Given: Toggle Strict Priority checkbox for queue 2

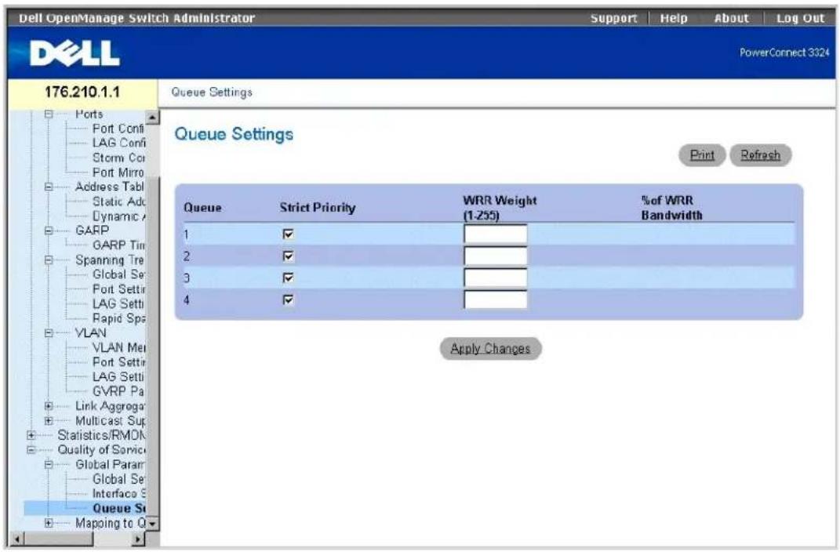Looking at the screenshot, I should click(288, 256).
